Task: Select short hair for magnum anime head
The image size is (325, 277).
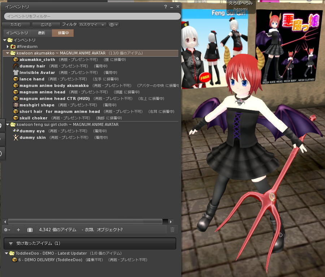Action: point(91,111)
